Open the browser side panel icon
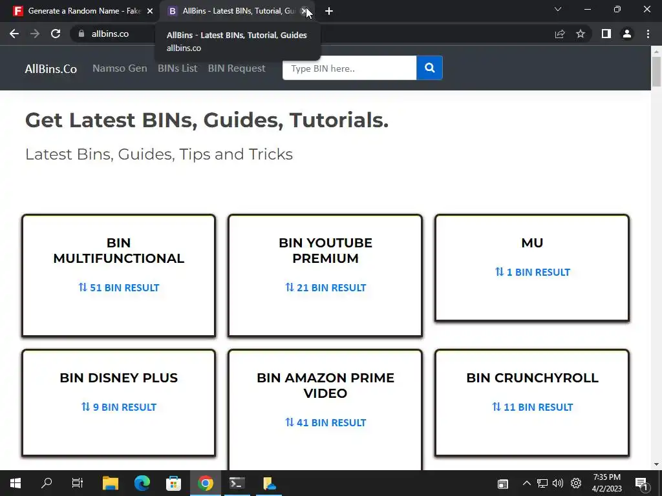 point(606,34)
